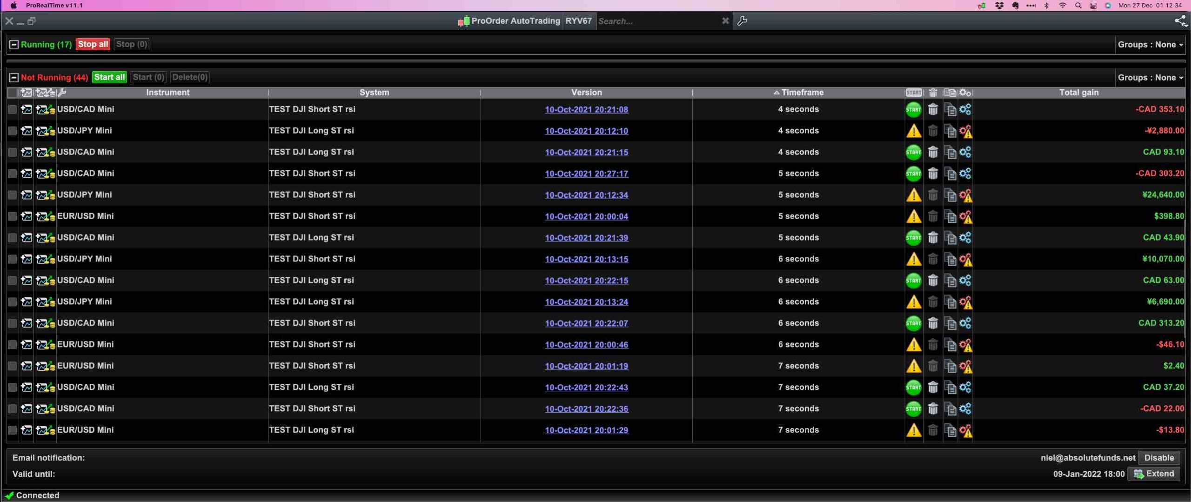Image resolution: width=1191 pixels, height=502 pixels.
Task: Sort by Total gain column header
Action: (1078, 93)
